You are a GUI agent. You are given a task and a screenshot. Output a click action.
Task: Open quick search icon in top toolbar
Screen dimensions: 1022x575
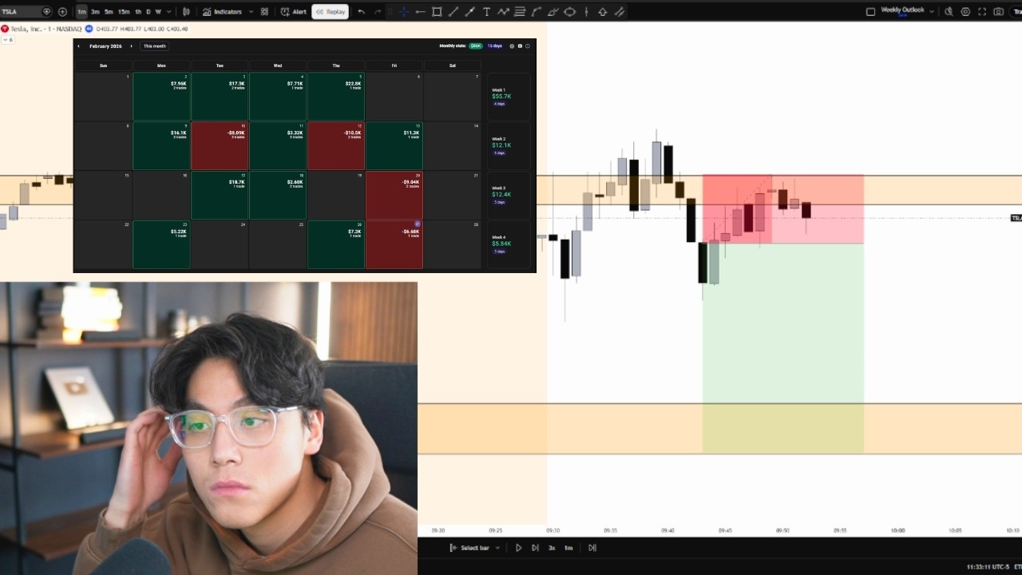click(949, 12)
